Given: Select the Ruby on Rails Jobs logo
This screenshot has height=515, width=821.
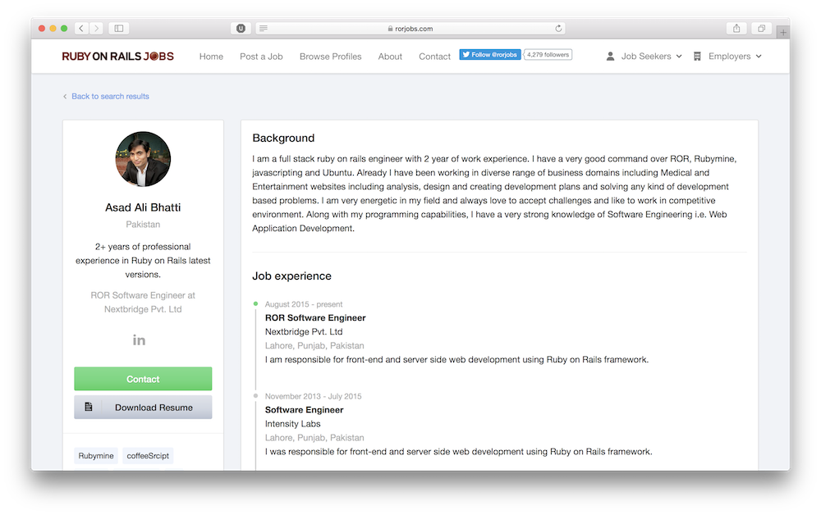Looking at the screenshot, I should pyautogui.click(x=117, y=56).
